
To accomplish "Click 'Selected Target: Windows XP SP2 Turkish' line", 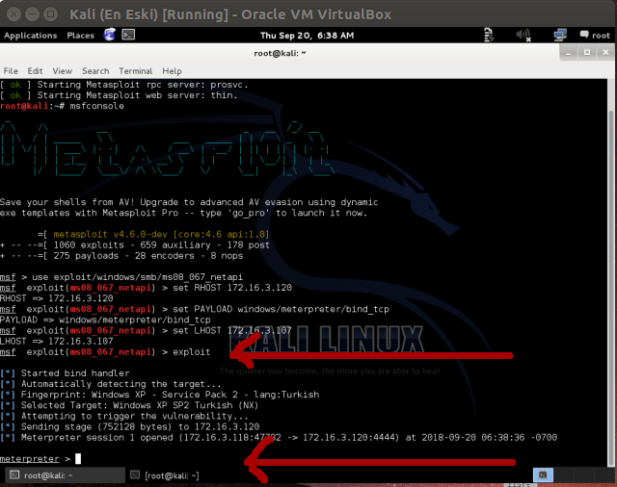I will [129, 405].
